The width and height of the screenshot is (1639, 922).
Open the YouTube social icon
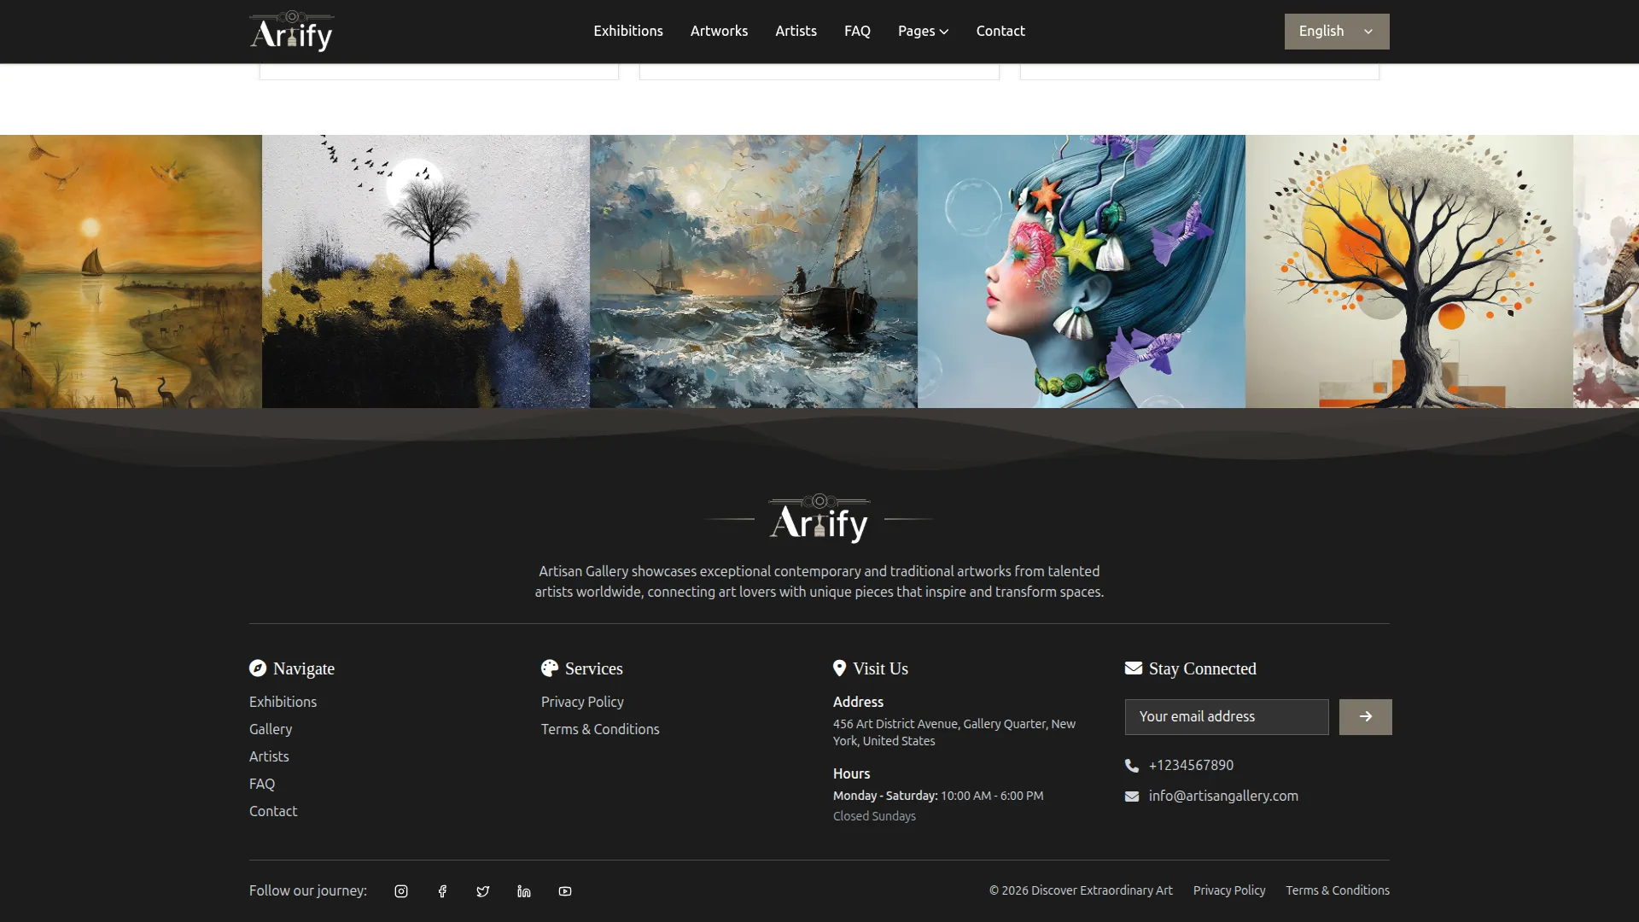(x=565, y=891)
